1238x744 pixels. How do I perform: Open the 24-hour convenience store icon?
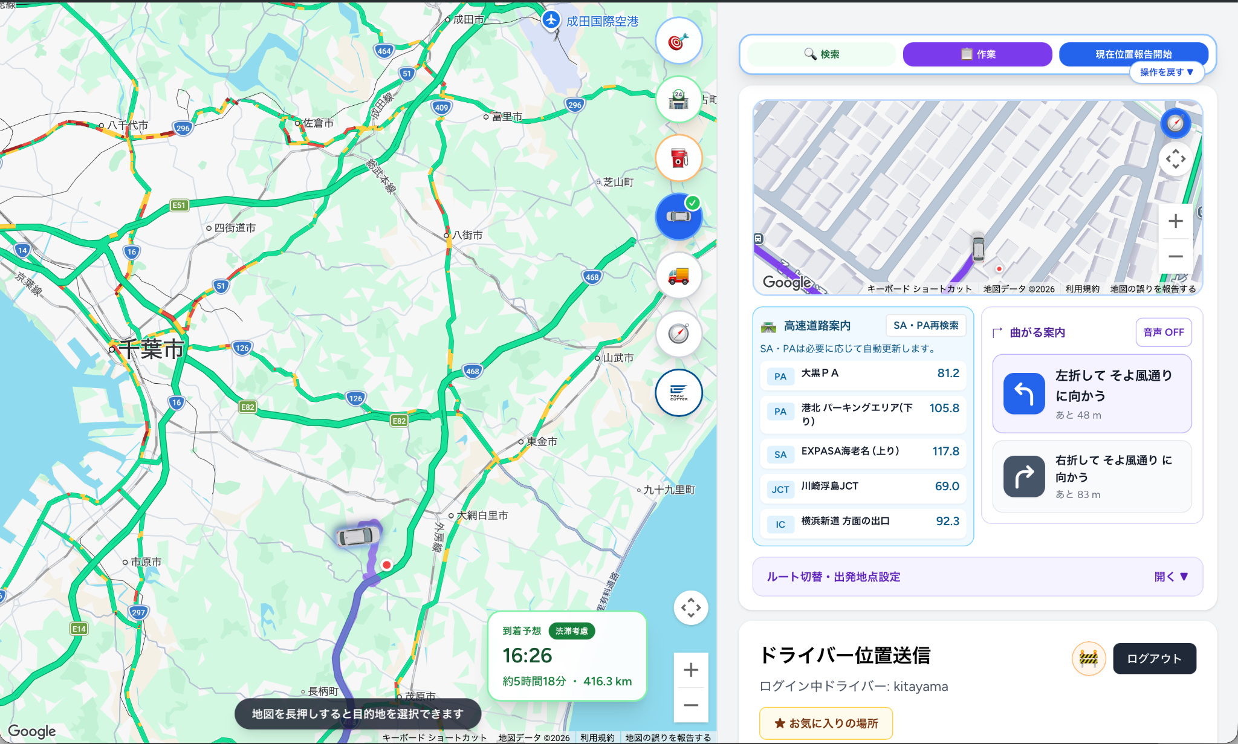point(678,100)
